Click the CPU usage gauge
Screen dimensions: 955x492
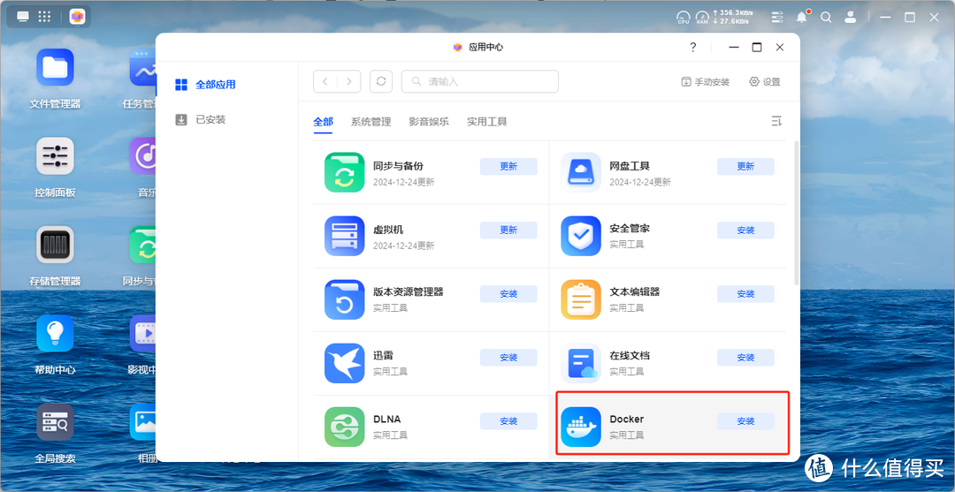coord(684,17)
